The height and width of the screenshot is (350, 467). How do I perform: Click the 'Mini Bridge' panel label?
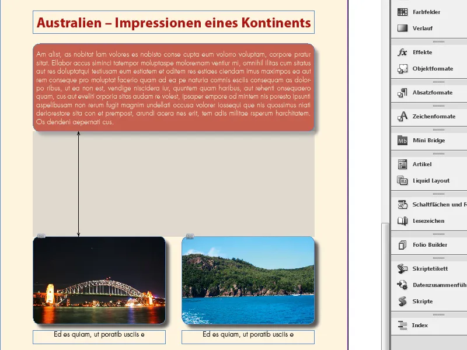coord(429,140)
